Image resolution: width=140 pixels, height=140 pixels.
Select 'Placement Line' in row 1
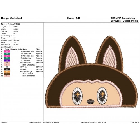pyautogui.click(x=28, y=52)
